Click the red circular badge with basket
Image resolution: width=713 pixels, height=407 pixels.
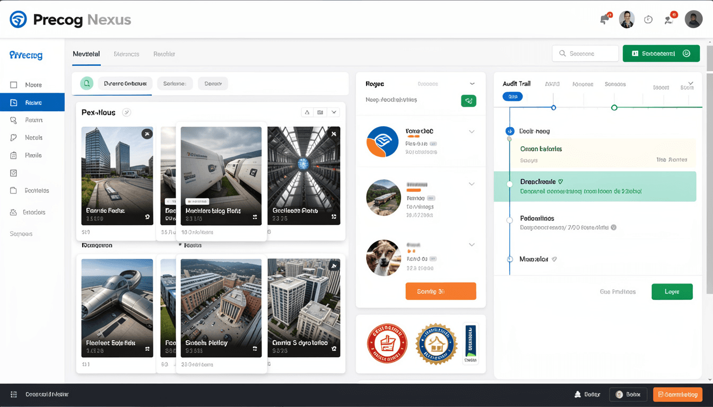[387, 343]
